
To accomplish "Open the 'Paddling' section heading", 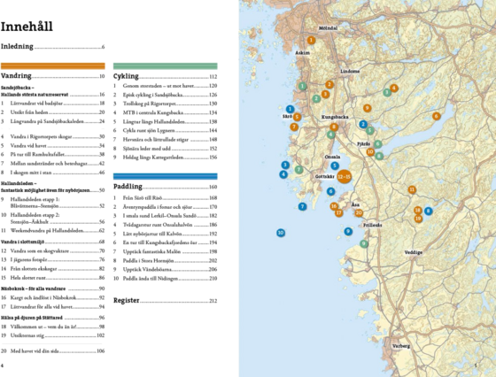I will pyautogui.click(x=128, y=187).
